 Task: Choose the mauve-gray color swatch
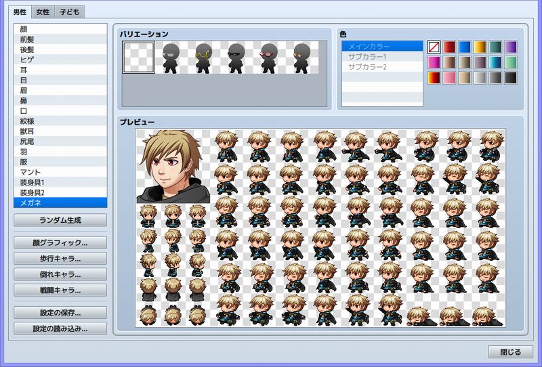point(480,62)
